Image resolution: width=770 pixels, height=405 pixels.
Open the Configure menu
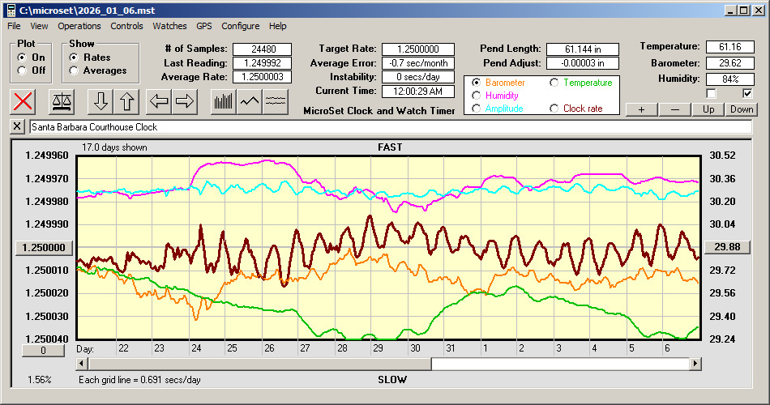click(241, 26)
